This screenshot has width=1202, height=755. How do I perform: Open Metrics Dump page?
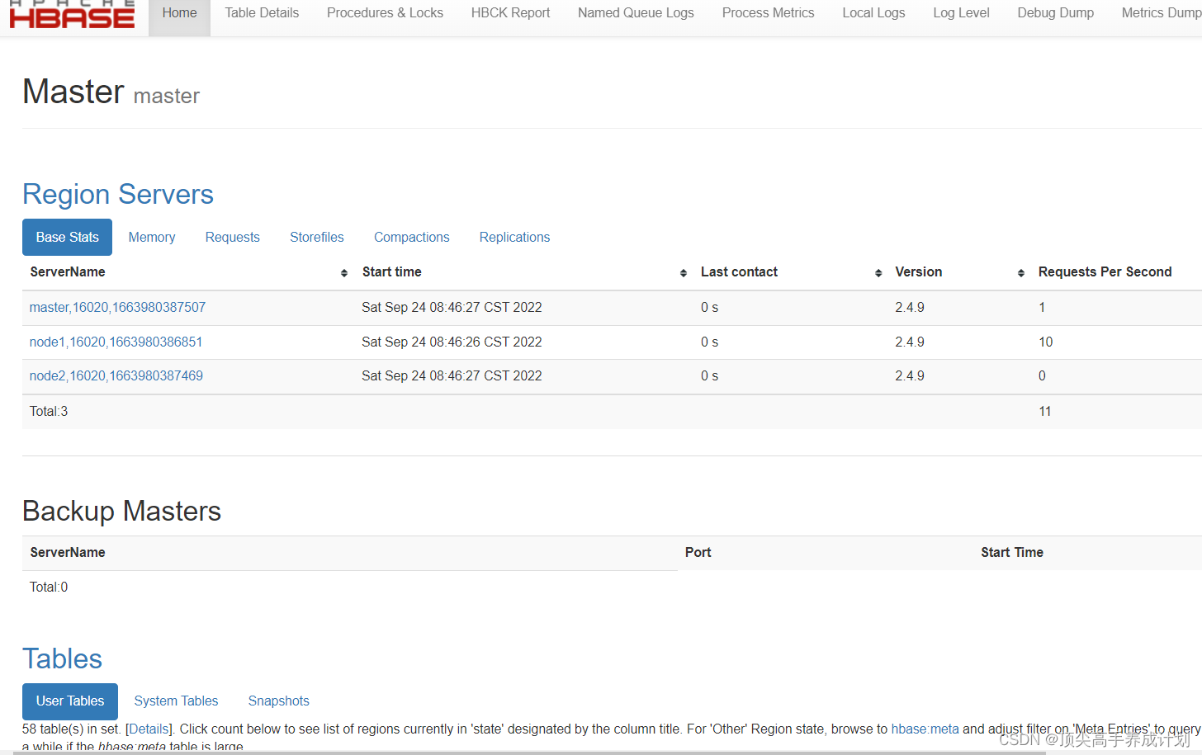click(x=1161, y=13)
